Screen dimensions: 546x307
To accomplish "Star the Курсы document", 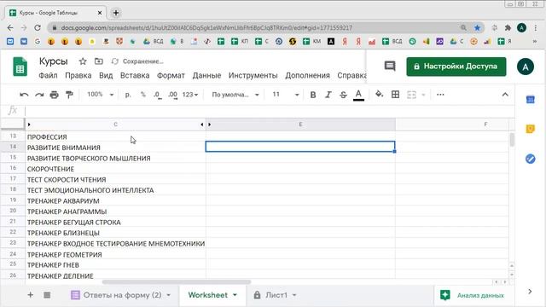I will pos(83,61).
